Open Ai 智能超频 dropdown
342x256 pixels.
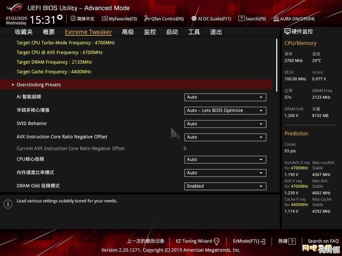coord(225,97)
